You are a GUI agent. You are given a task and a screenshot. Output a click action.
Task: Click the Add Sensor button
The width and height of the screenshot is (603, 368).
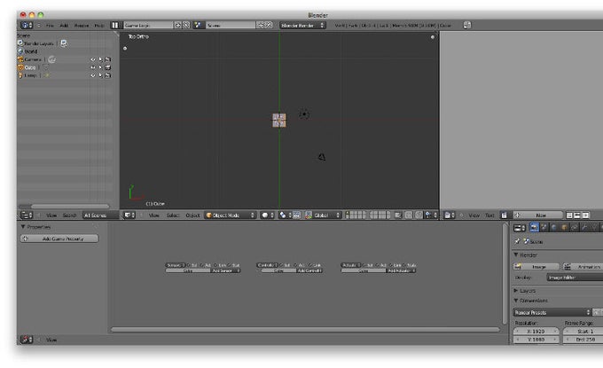(x=225, y=270)
